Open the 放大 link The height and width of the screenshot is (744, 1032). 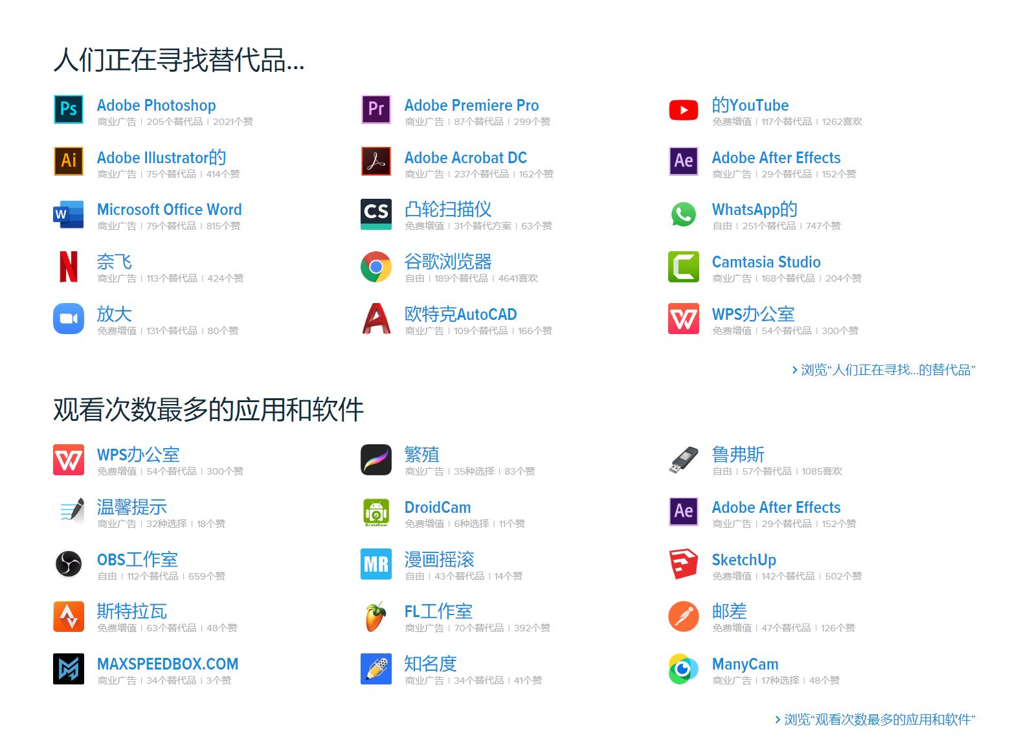[115, 314]
